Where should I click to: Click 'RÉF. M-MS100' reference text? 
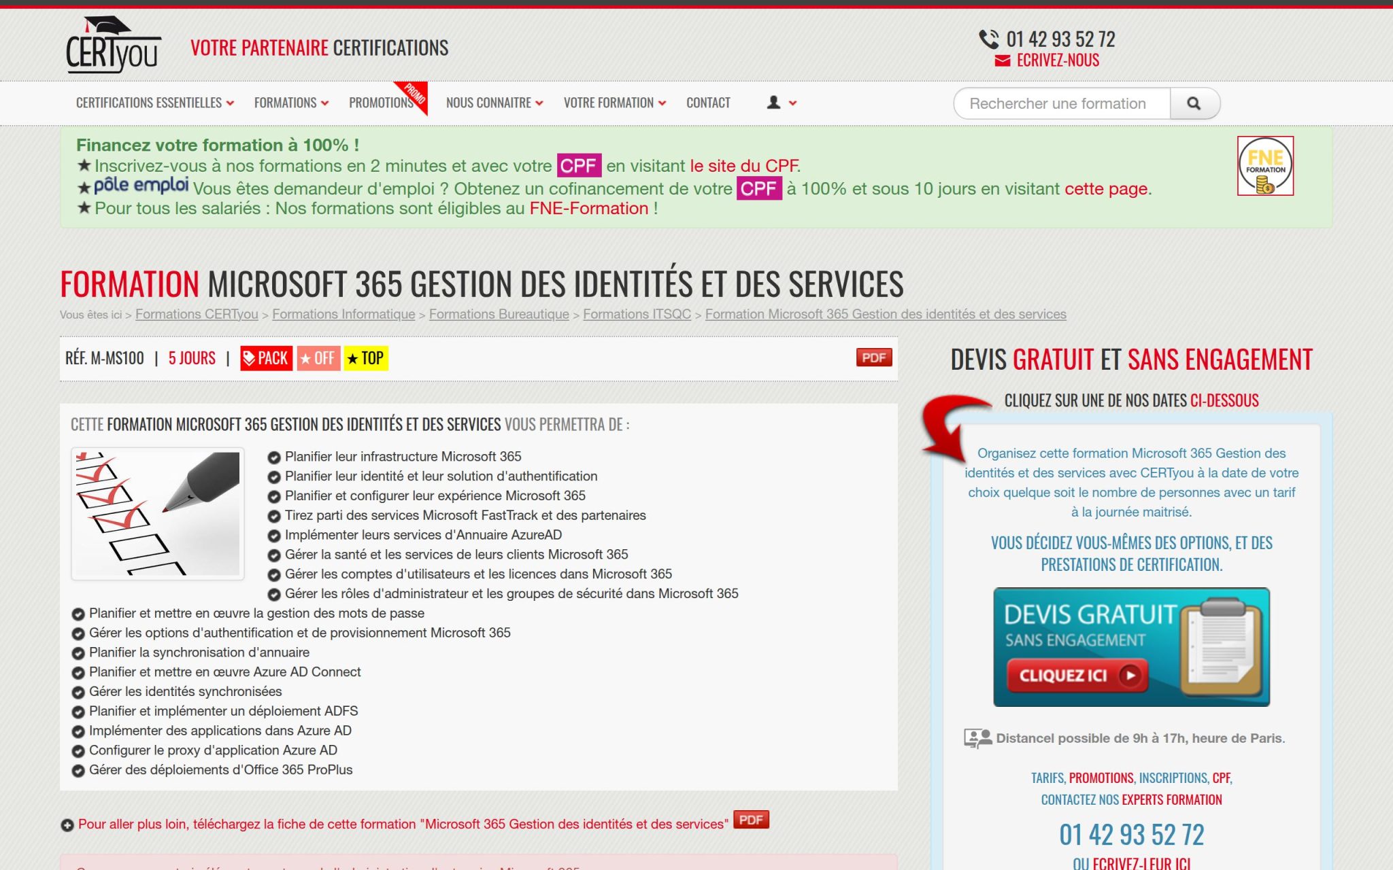(x=105, y=358)
